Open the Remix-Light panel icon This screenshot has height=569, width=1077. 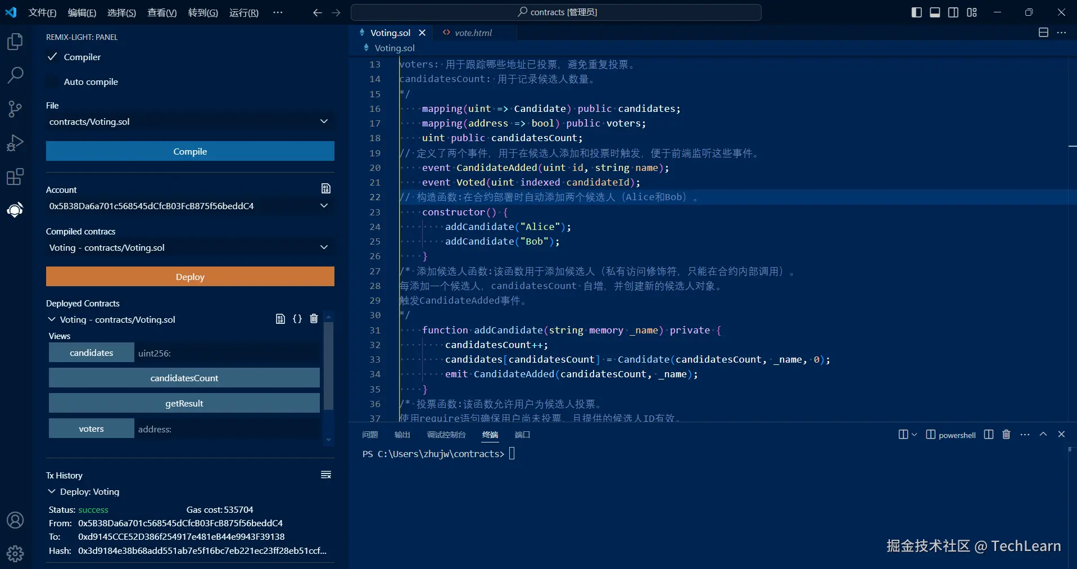point(15,210)
